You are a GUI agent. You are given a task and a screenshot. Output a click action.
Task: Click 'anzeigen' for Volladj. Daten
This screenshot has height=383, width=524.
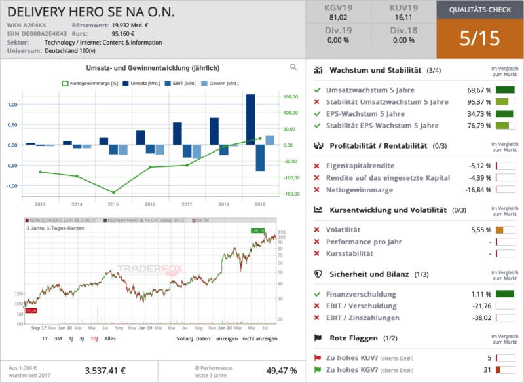point(227,338)
